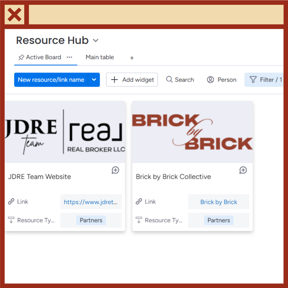Click the link icon on Brick by Brick card
This screenshot has width=288, height=288.
point(139,202)
